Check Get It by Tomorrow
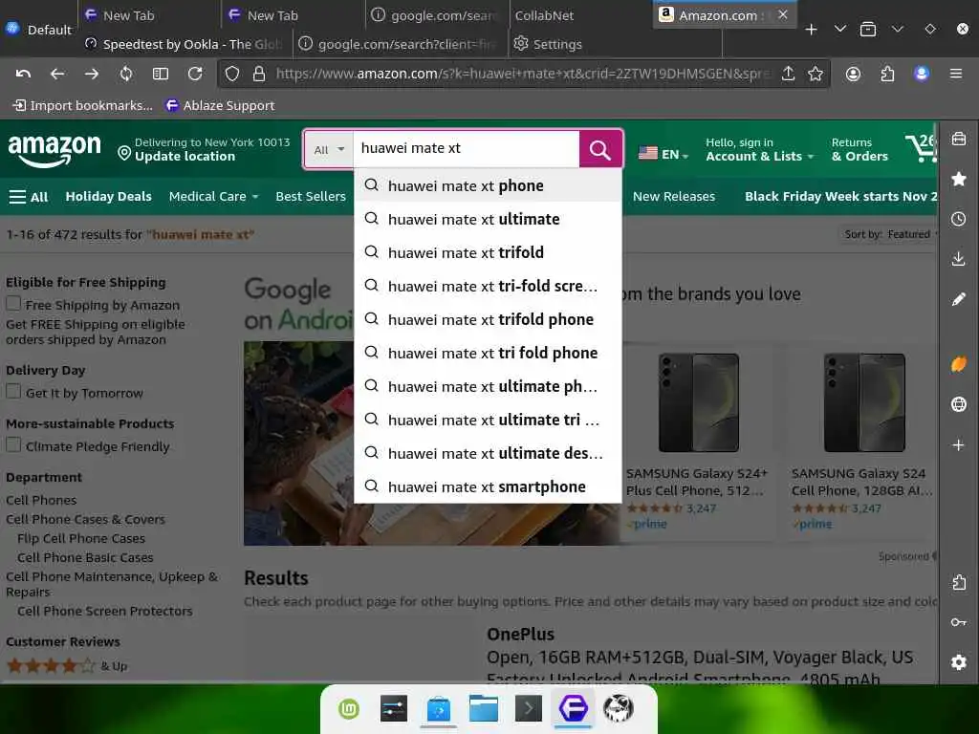Screen dimensions: 979x734 [x=13, y=392]
